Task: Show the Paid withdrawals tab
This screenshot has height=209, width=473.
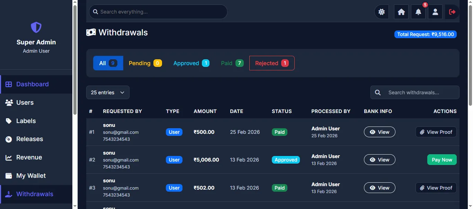Action: (x=232, y=63)
